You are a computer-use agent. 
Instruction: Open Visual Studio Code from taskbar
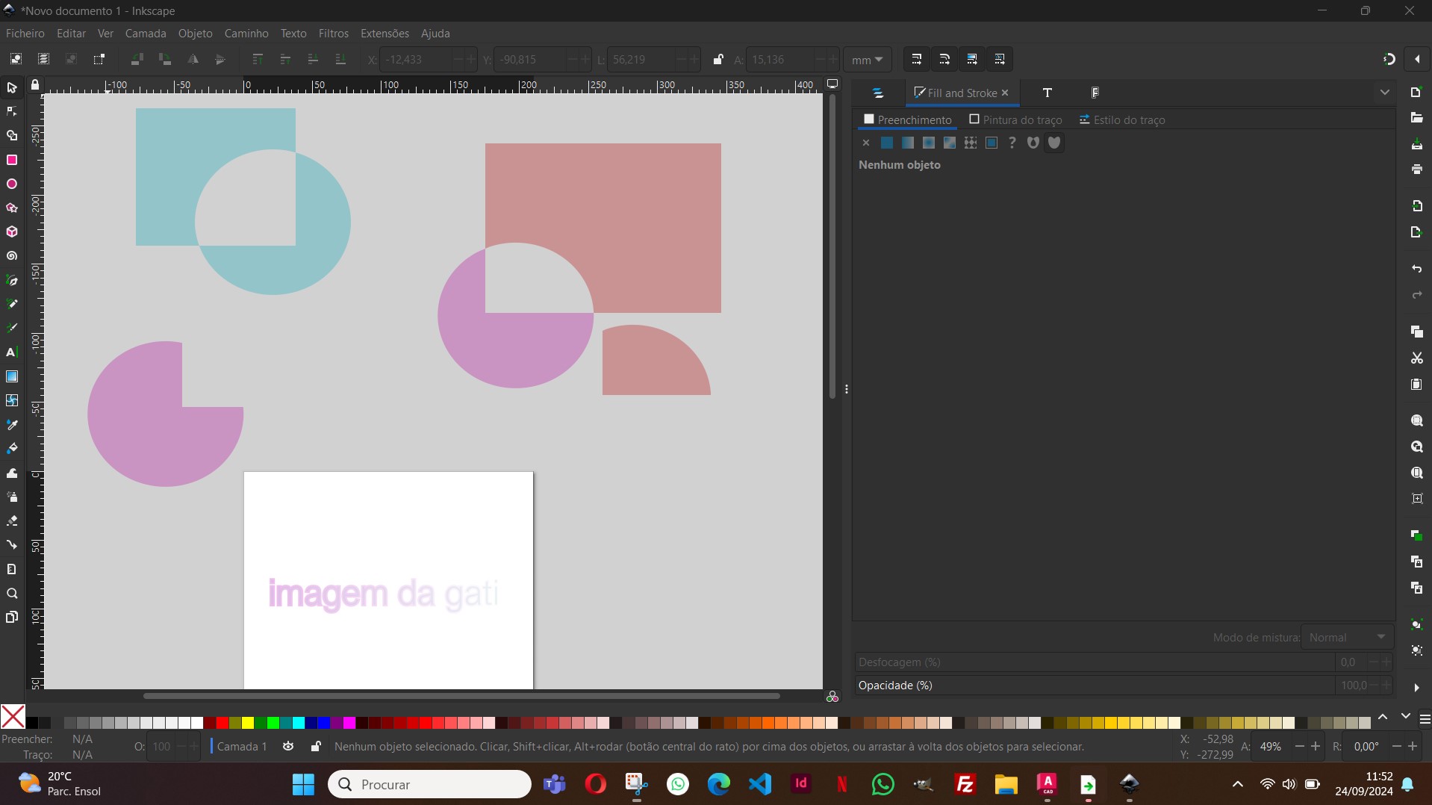(x=760, y=784)
